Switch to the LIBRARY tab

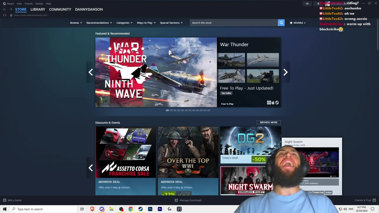pos(38,9)
